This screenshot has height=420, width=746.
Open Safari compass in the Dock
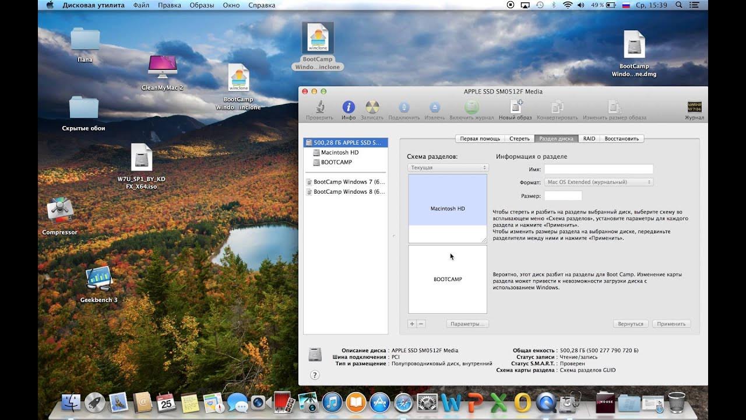[x=403, y=402]
